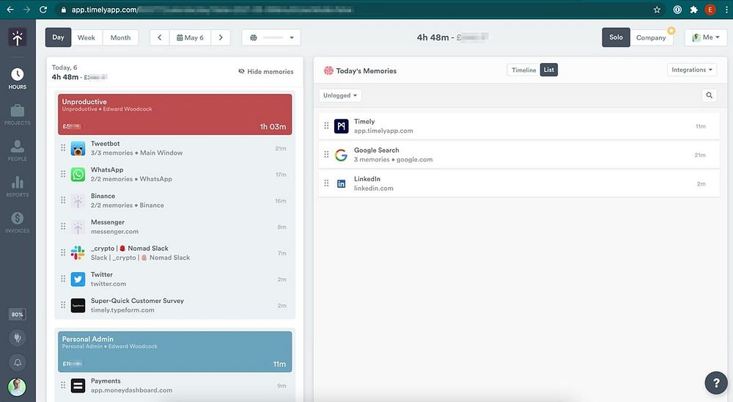733x402 pixels.
Task: Click the Slack app icon
Action: pos(78,253)
